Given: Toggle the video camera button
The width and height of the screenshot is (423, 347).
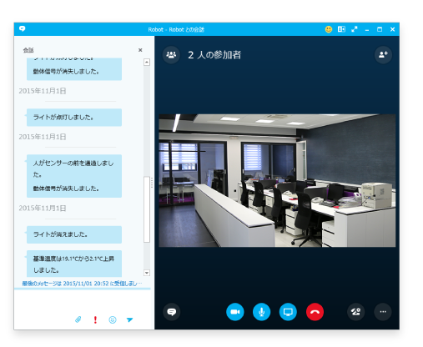Looking at the screenshot, I should point(235,312).
